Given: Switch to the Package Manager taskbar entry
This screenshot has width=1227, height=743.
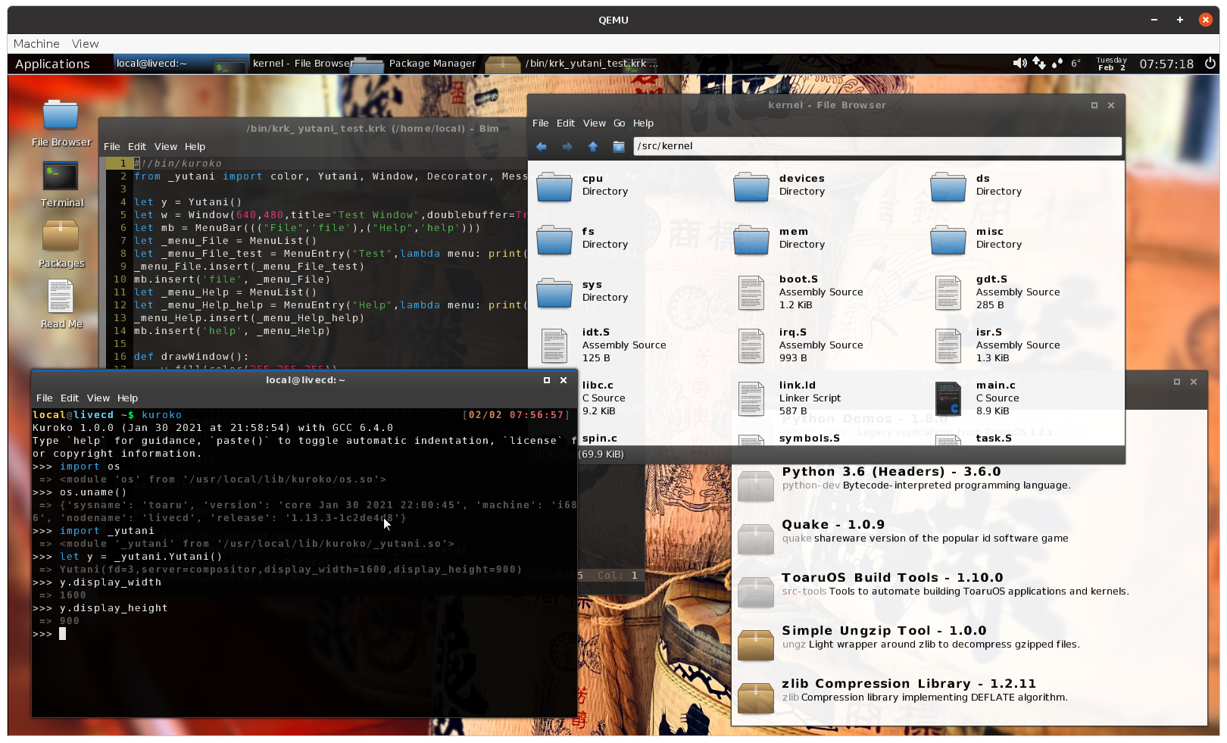Looking at the screenshot, I should coord(432,64).
